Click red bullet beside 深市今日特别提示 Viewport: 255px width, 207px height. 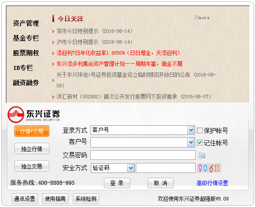tap(53, 31)
